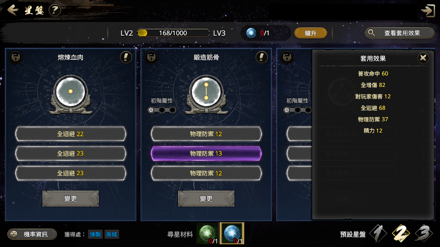This screenshot has width=440, height=247.
Task: Select the green orb star-seeking material
Action: click(x=208, y=234)
